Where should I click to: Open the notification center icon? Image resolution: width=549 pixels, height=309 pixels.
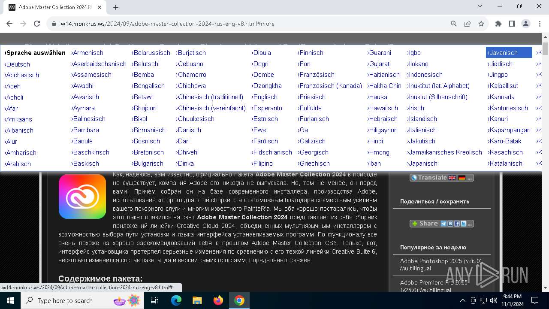click(x=535, y=300)
